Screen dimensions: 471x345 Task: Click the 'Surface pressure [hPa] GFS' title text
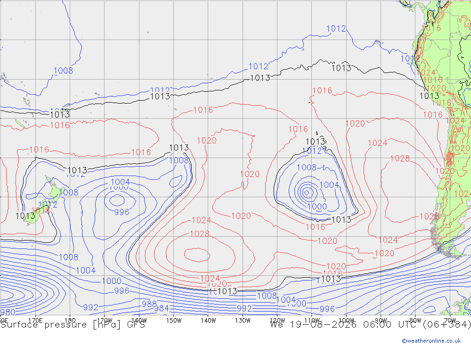73,325
